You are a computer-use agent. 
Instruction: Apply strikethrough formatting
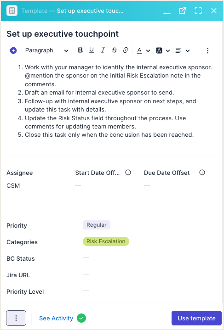tap(115, 50)
